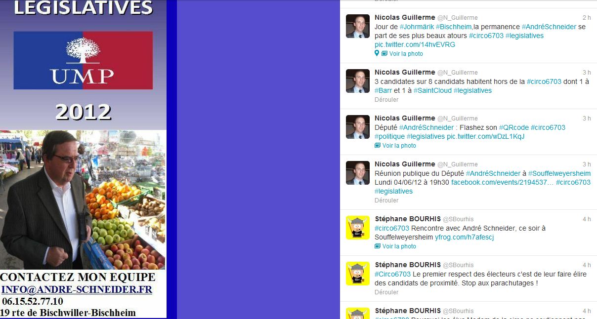Click Nicolas Guillerme avatar on Réunion publique tweet
The width and height of the screenshot is (597, 319).
click(x=357, y=173)
